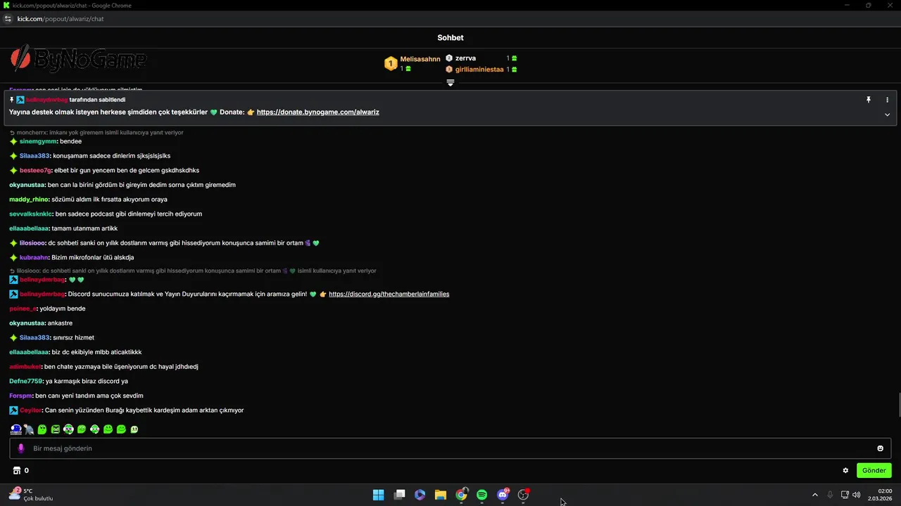The width and height of the screenshot is (901, 506).
Task: Click username Ceylter
Action: pos(30,410)
